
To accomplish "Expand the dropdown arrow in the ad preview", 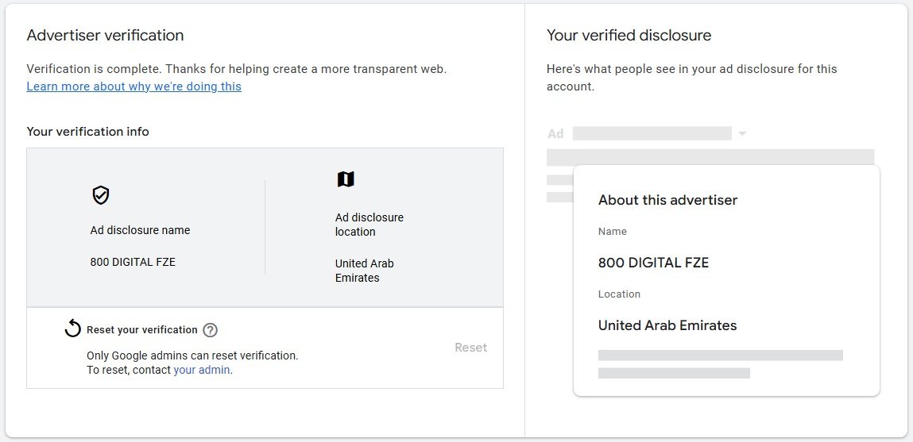I will (x=742, y=134).
